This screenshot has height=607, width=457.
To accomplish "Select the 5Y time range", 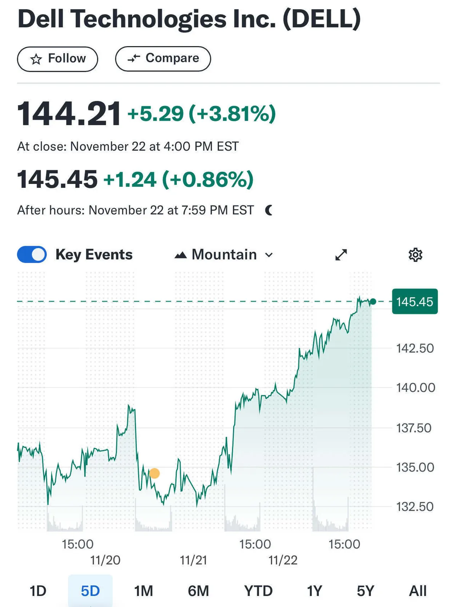I will click(366, 591).
